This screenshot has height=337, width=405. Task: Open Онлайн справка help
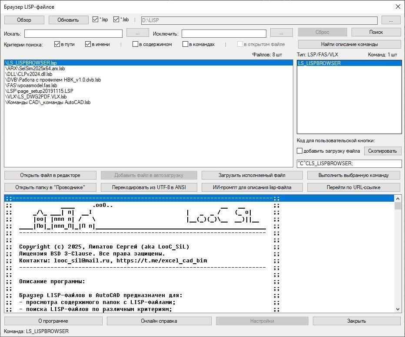click(159, 321)
